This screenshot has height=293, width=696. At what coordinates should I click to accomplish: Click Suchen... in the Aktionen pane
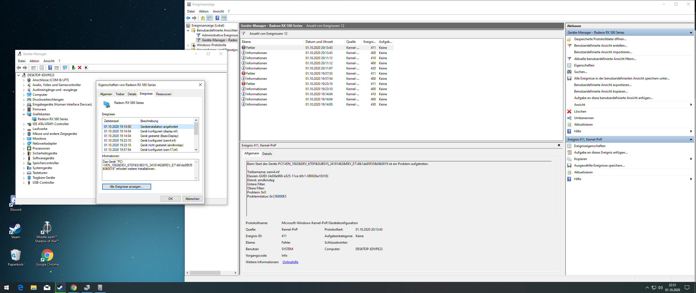580,72
